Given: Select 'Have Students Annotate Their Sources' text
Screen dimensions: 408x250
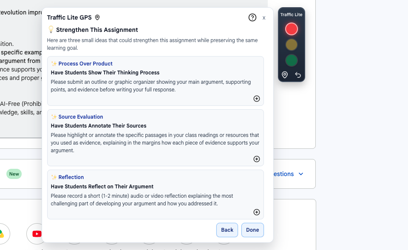Looking at the screenshot, I should tap(99, 126).
